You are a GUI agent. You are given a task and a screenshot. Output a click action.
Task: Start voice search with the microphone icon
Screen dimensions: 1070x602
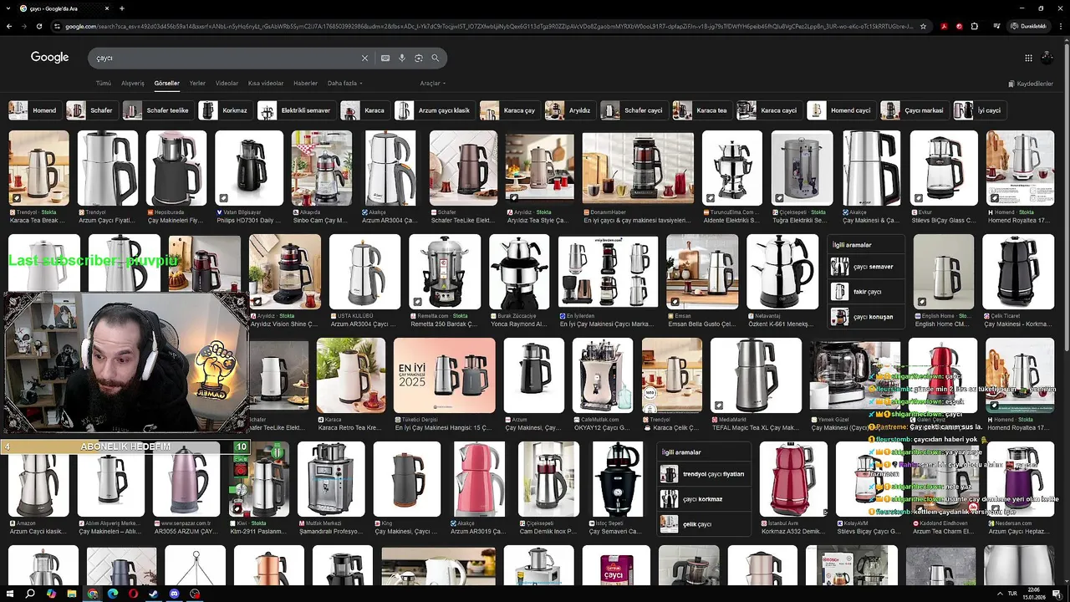(402, 58)
